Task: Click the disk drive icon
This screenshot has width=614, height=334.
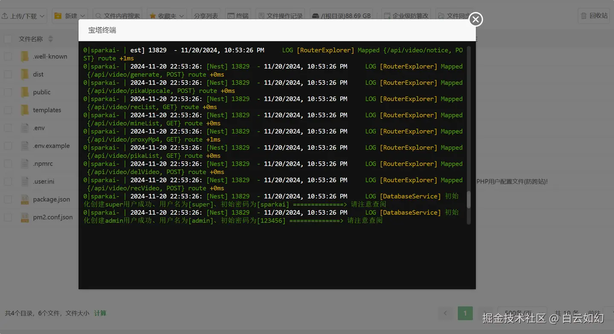Action: click(x=316, y=16)
